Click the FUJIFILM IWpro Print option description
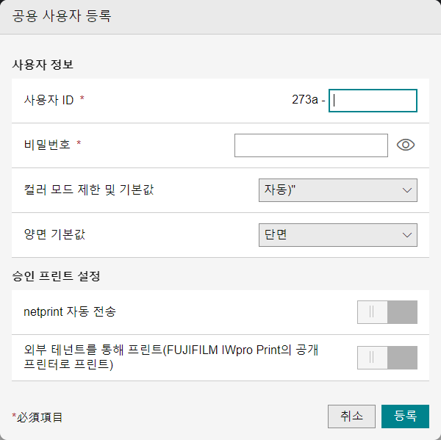 point(171,357)
